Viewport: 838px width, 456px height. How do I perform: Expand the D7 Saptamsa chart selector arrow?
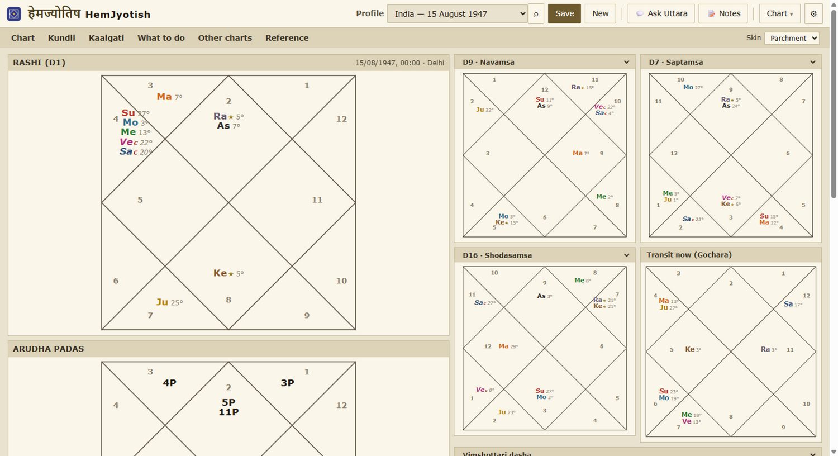click(x=813, y=62)
